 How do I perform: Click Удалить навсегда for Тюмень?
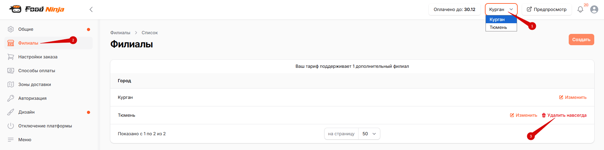(564, 115)
